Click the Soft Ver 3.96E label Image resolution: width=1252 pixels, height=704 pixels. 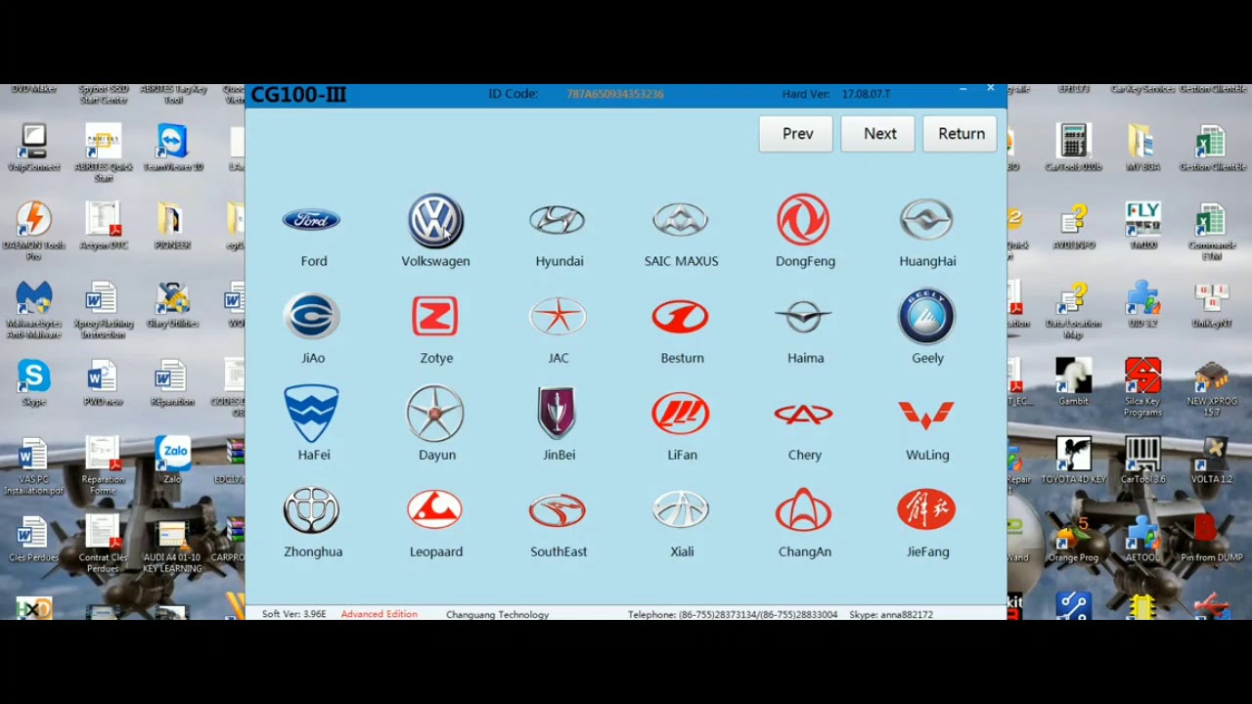tap(293, 614)
